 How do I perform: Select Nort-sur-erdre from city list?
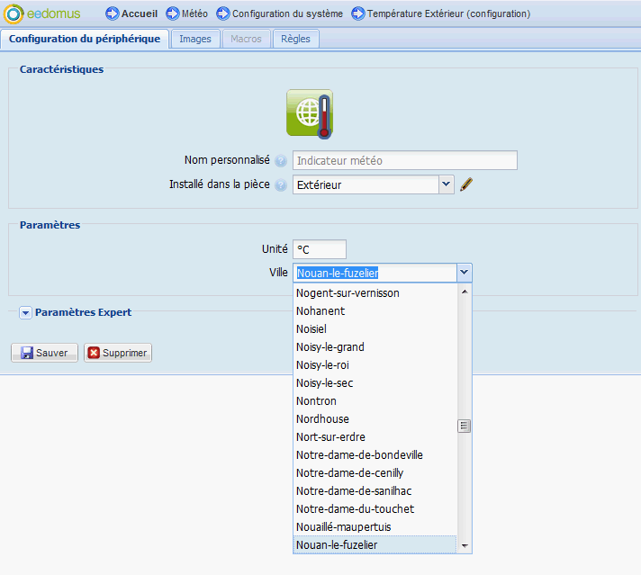pyautogui.click(x=375, y=436)
